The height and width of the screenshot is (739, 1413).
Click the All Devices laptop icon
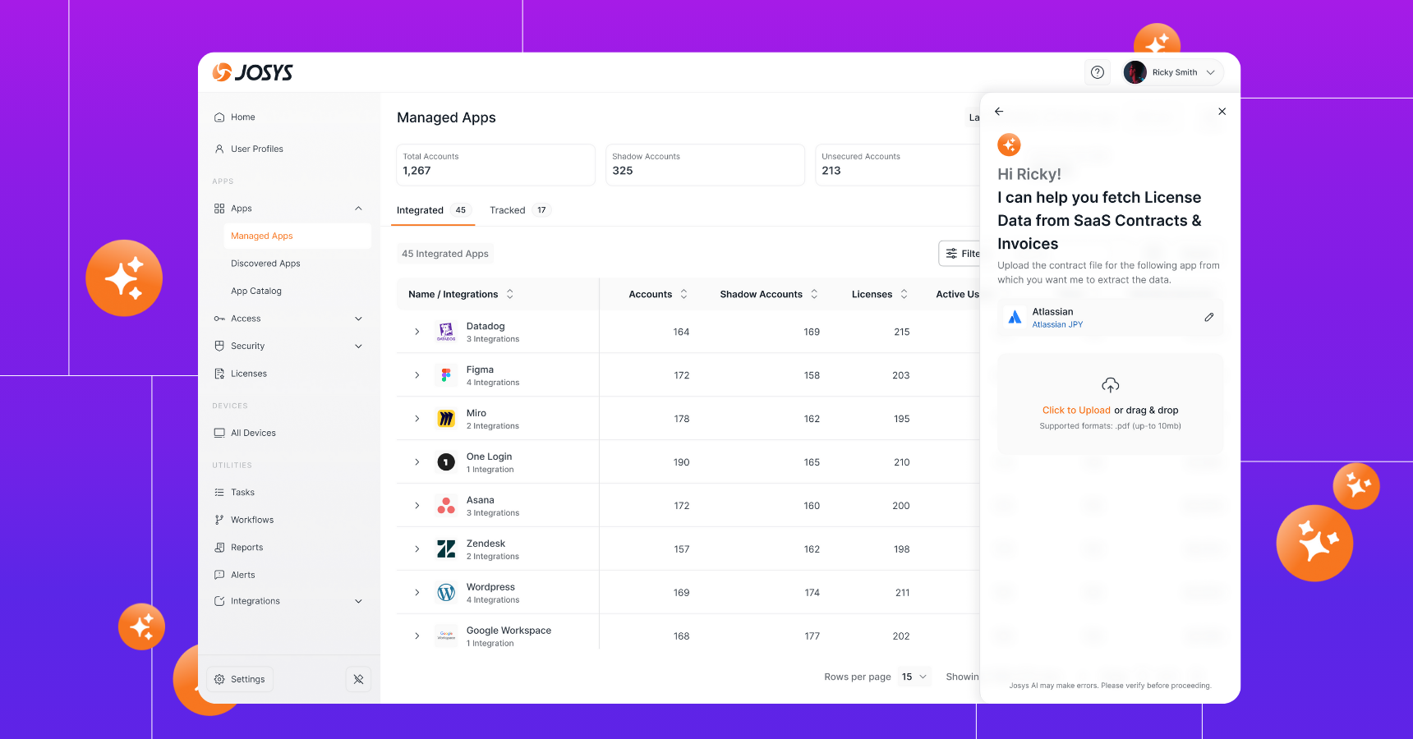pyautogui.click(x=219, y=433)
